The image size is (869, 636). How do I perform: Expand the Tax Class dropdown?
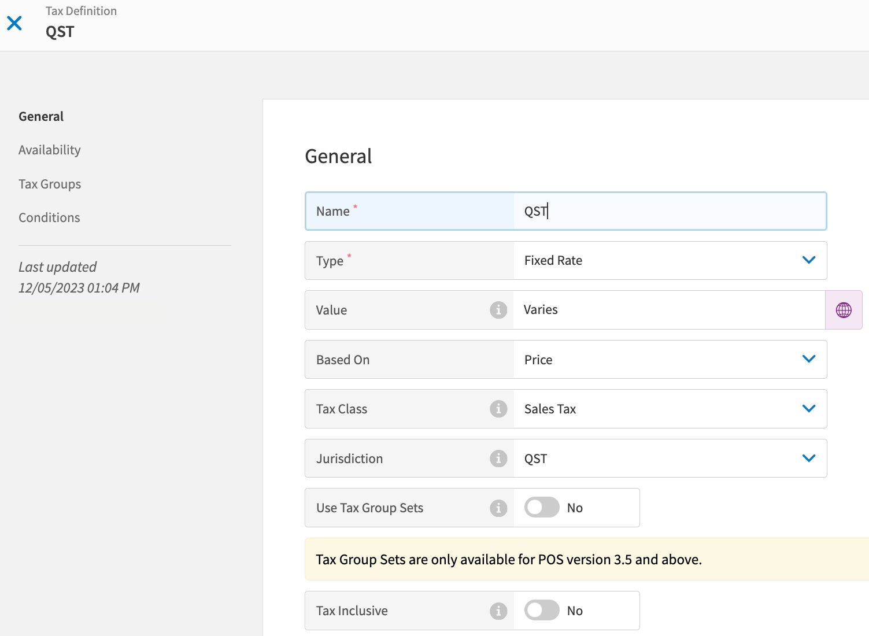(808, 409)
